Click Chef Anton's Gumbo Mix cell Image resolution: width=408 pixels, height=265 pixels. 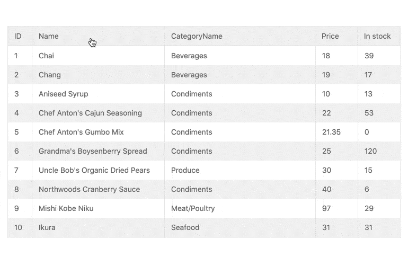click(81, 132)
